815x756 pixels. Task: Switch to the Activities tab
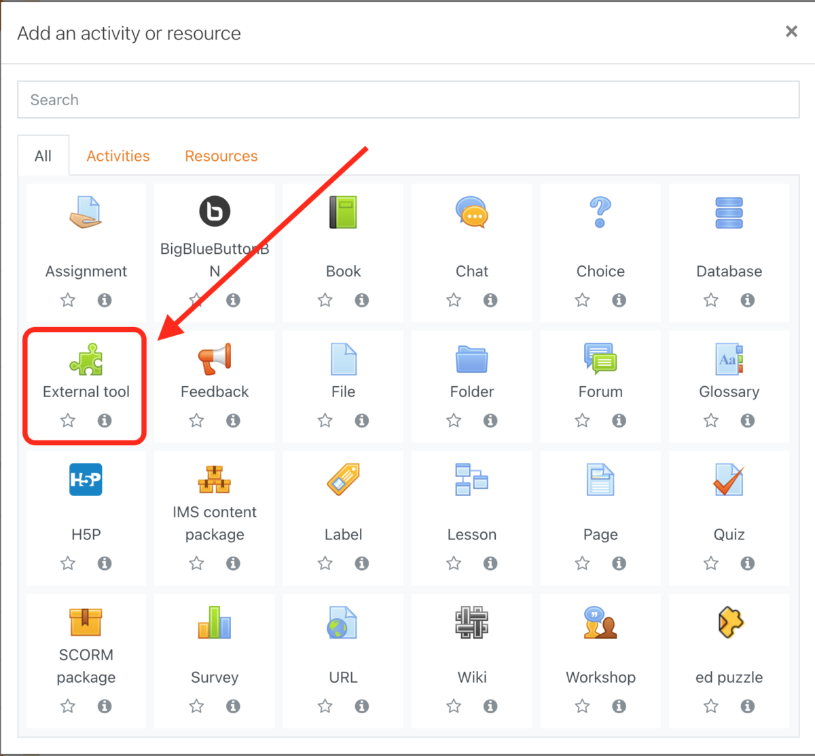(x=117, y=155)
